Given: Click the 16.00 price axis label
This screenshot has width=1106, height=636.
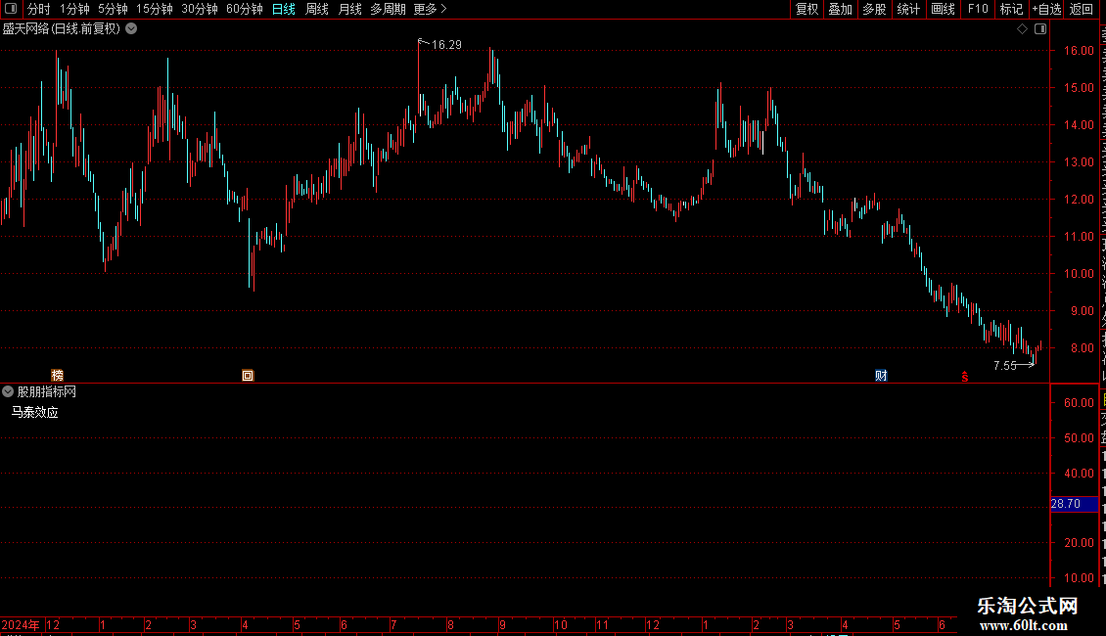Looking at the screenshot, I should [1079, 51].
